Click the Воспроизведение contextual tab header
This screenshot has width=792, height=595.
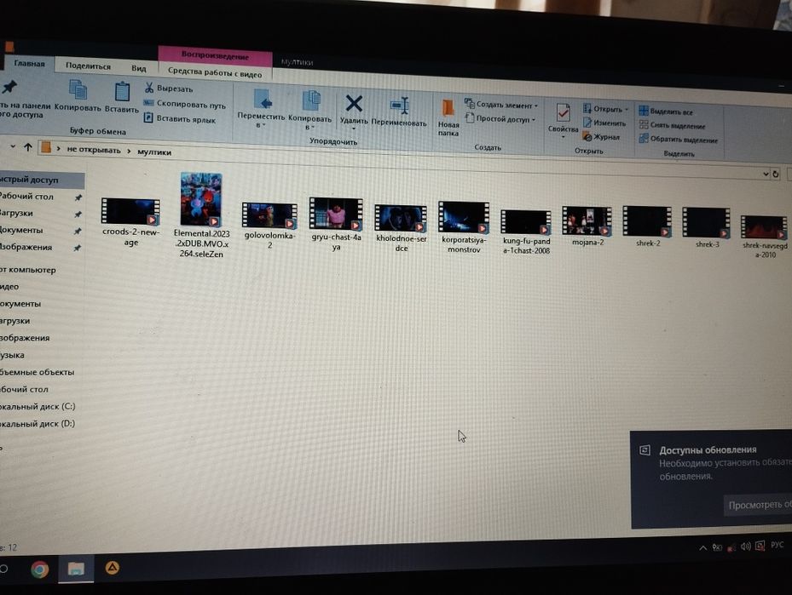pyautogui.click(x=215, y=55)
